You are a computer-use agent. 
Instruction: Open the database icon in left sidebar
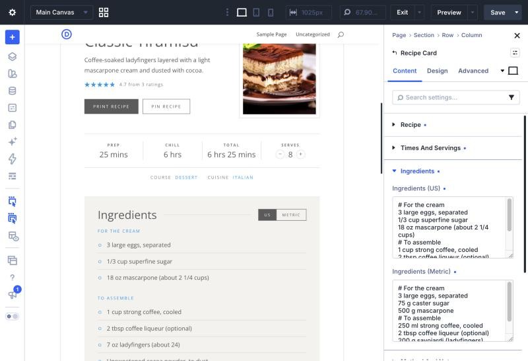click(12, 91)
